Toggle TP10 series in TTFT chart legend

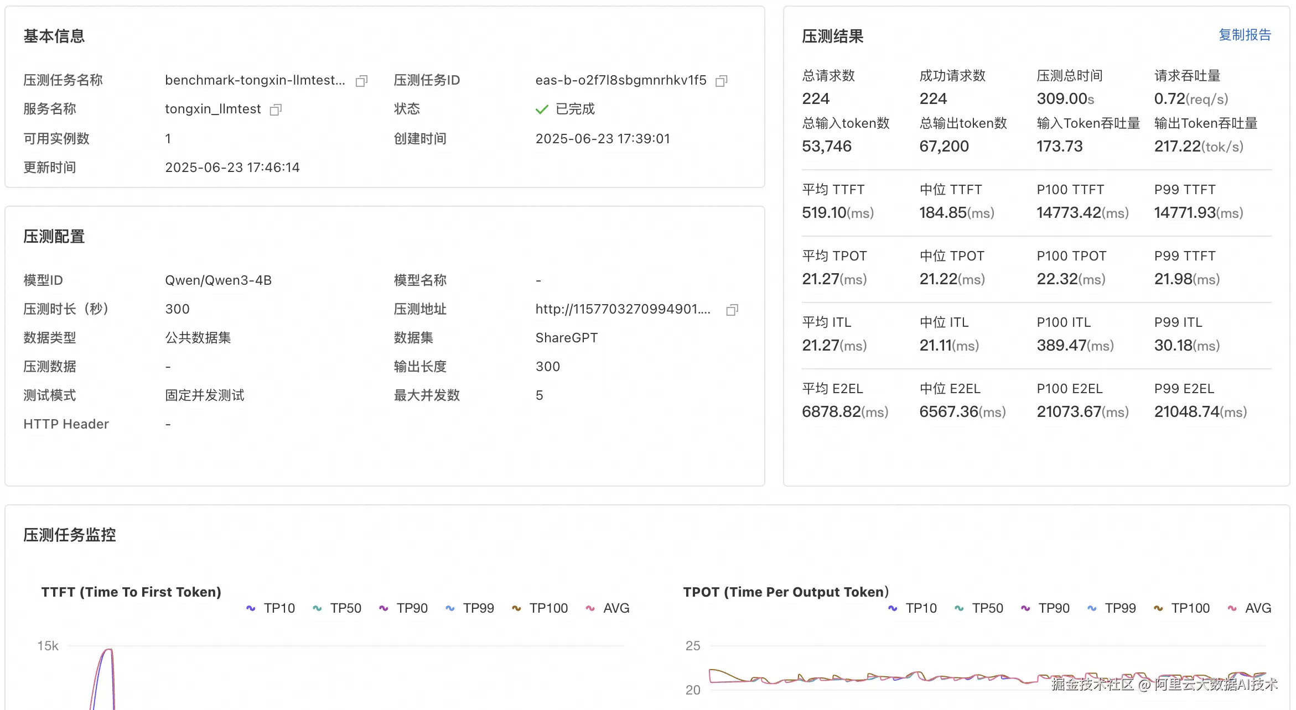[x=271, y=608]
